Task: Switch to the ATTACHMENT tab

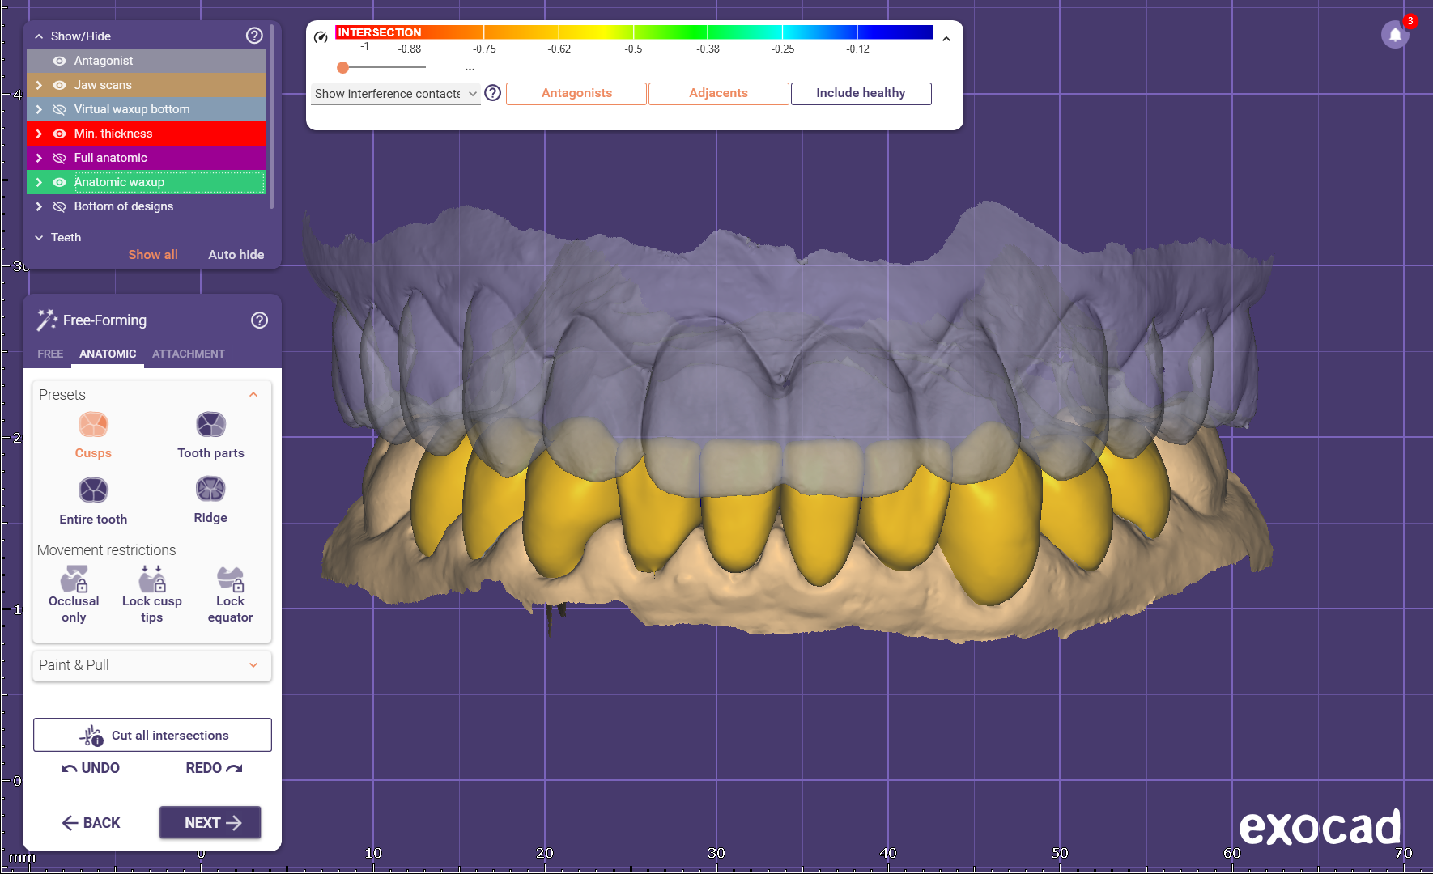Action: click(188, 354)
